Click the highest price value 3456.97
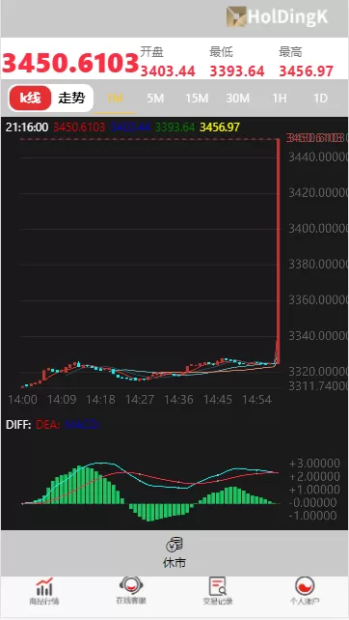 pyautogui.click(x=307, y=71)
